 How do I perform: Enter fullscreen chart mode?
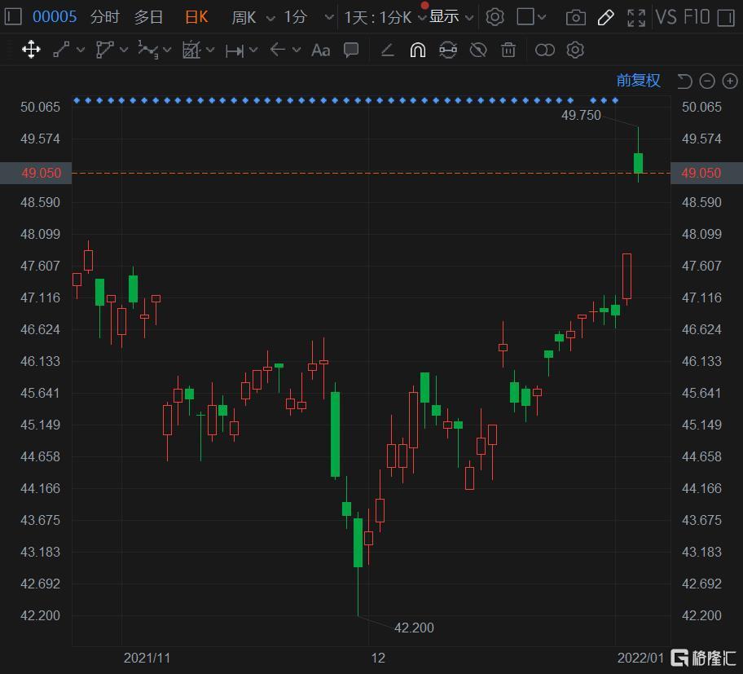click(x=636, y=17)
